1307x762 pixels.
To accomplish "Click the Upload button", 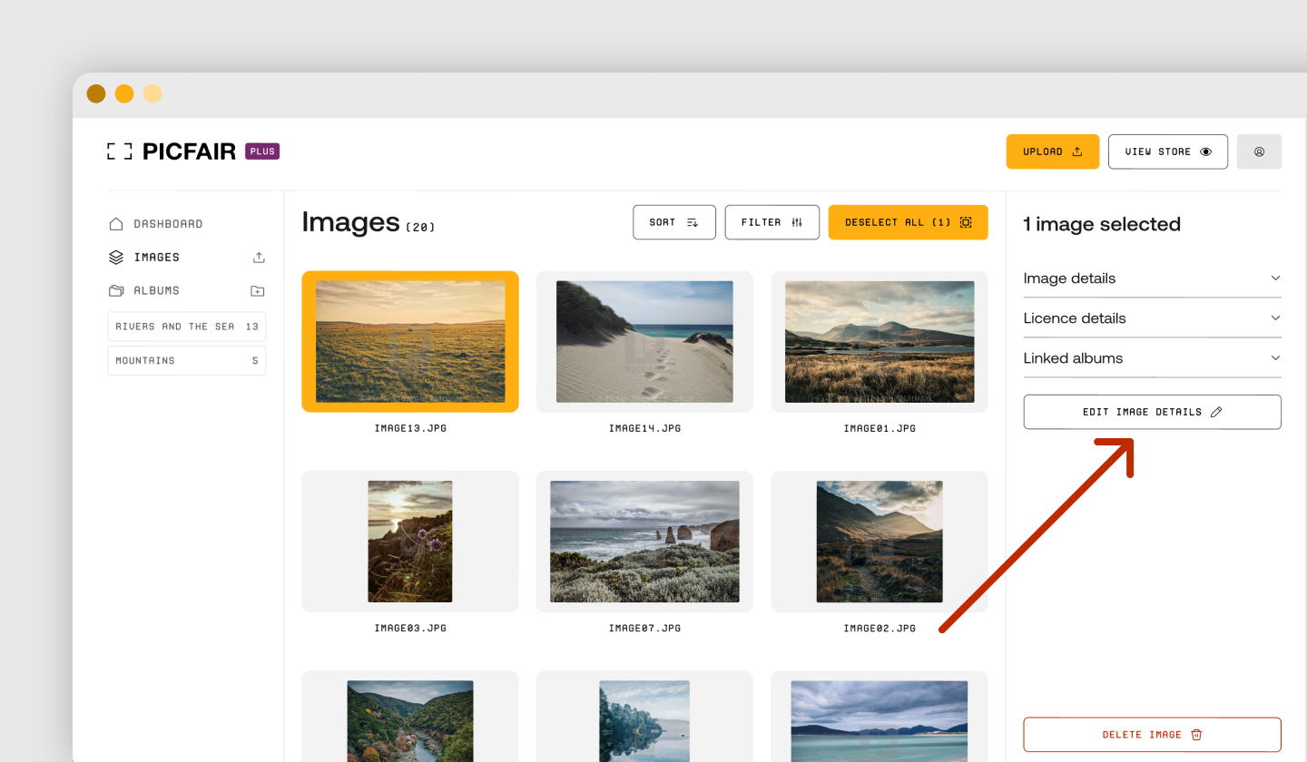I will (x=1053, y=151).
